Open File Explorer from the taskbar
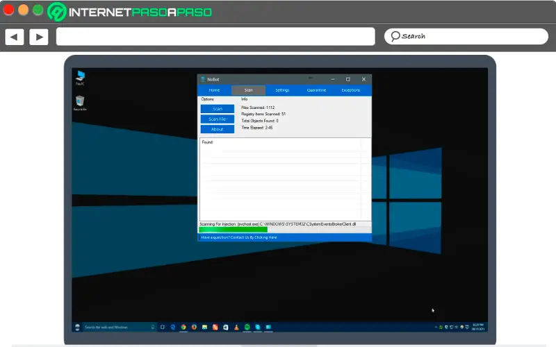Viewport: 556px width, 347px height. pos(204,327)
